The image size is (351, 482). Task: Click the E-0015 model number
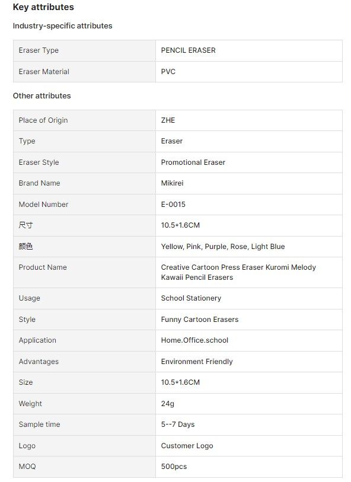(x=173, y=205)
